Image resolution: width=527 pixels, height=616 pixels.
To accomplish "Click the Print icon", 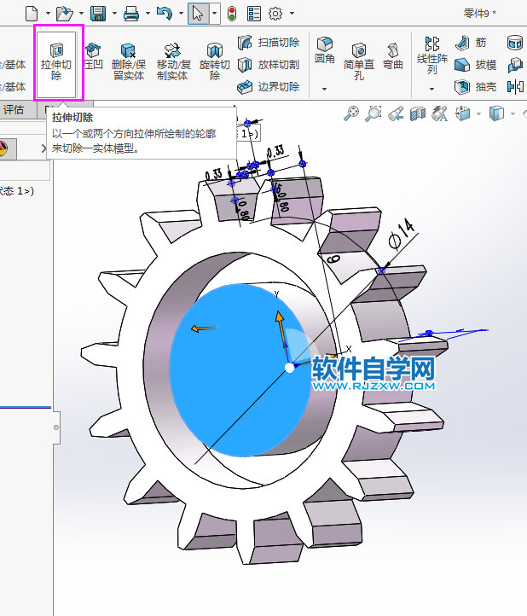I will pyautogui.click(x=131, y=14).
